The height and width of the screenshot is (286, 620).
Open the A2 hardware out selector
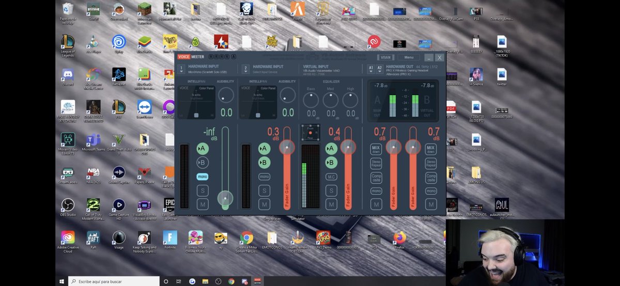click(380, 68)
